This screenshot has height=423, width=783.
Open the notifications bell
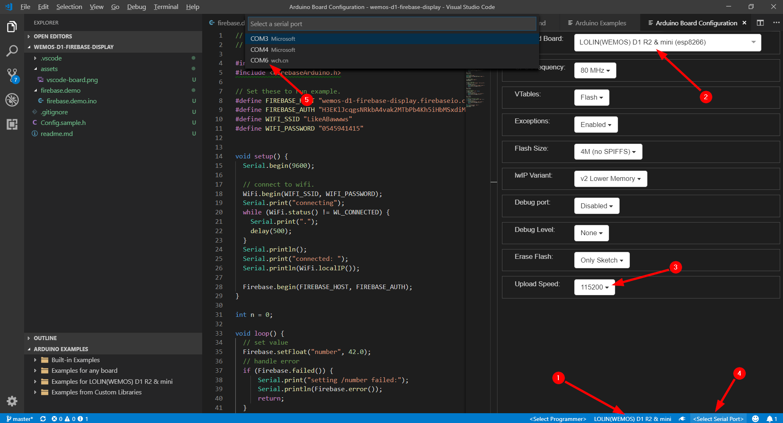click(772, 419)
